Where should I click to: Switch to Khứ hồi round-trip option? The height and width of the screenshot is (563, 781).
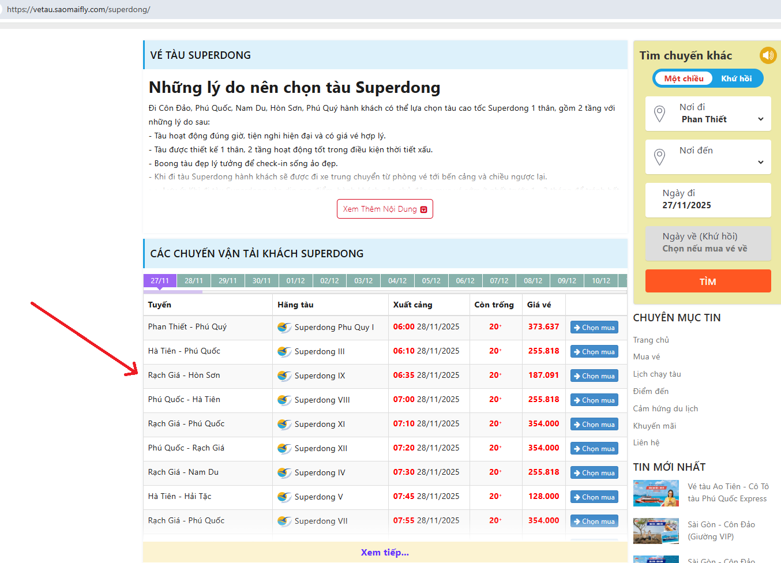click(736, 78)
